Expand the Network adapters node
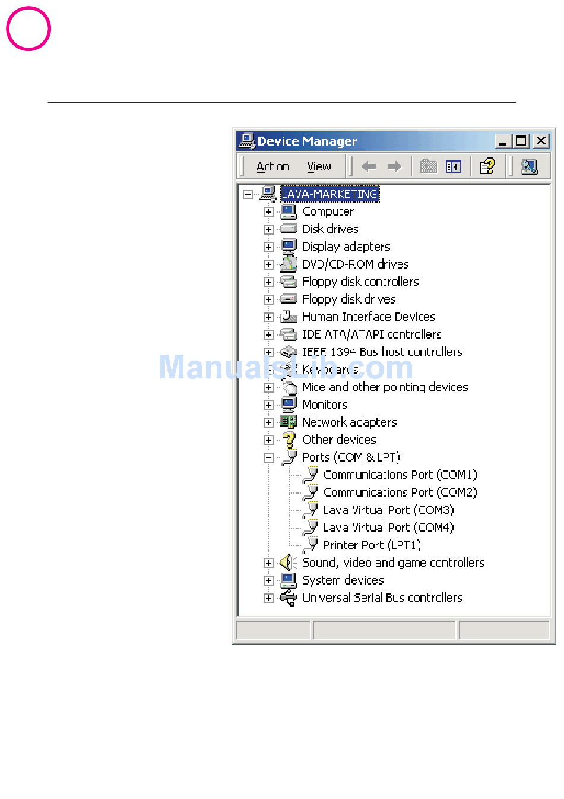 (x=268, y=422)
